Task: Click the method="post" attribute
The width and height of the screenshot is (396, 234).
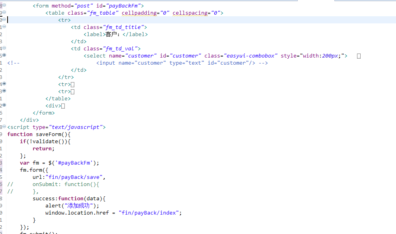Action: (72, 6)
